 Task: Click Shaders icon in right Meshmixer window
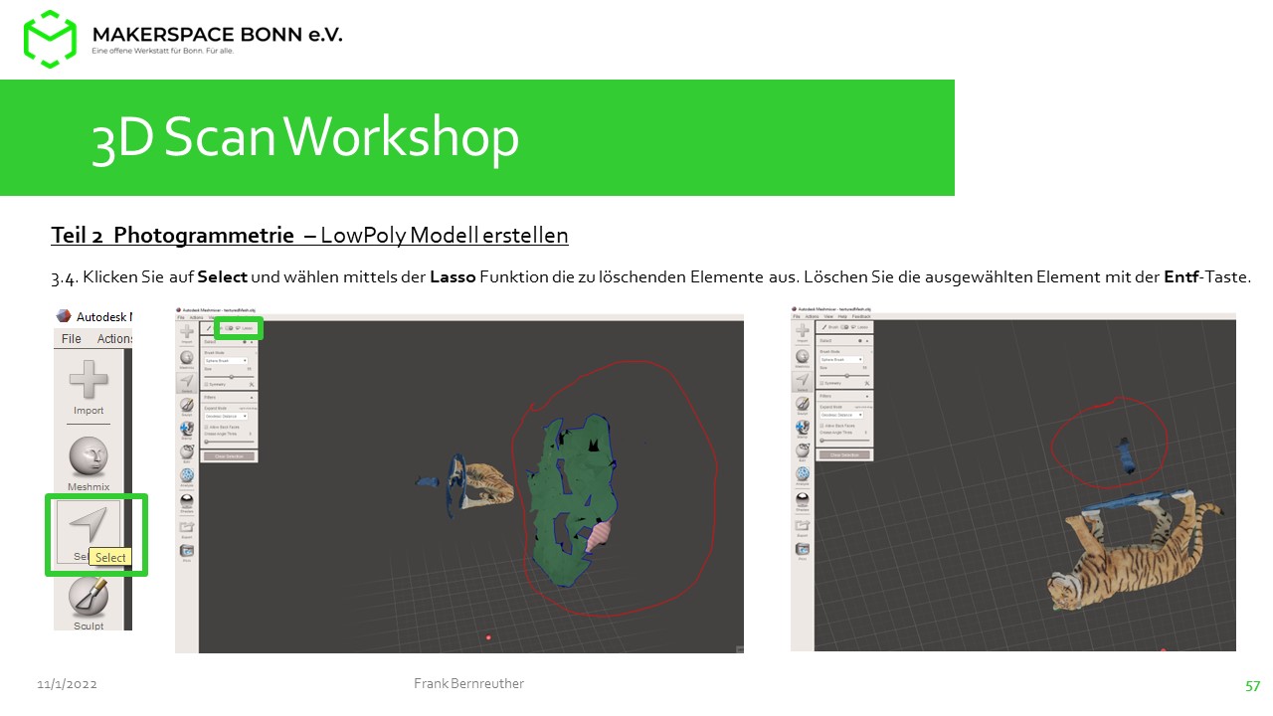point(803,498)
